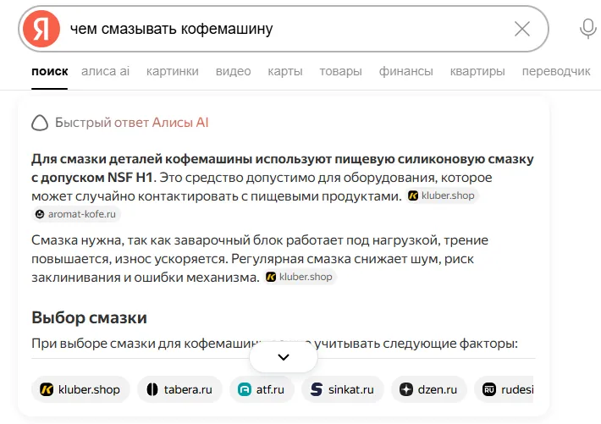This screenshot has width=601, height=424.
Task: Open kluber.shop citation after the second paragraph
Action: pos(299,277)
